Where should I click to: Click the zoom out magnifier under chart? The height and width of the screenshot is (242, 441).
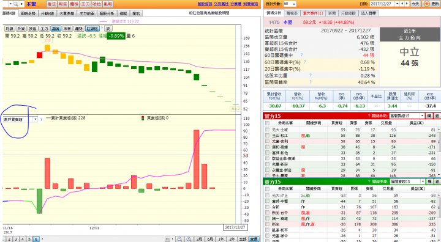tap(179, 239)
